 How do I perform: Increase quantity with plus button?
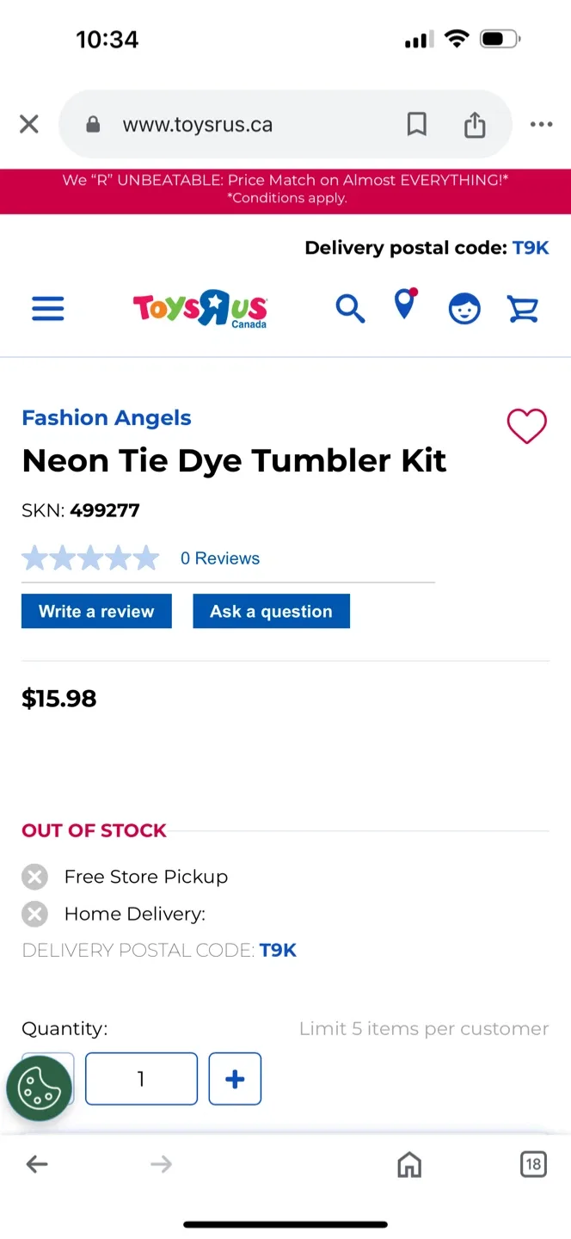(x=235, y=1079)
